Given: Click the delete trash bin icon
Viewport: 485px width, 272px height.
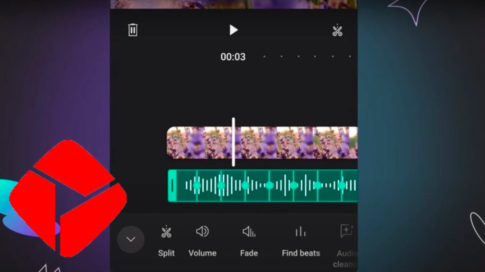Looking at the screenshot, I should coord(133,30).
